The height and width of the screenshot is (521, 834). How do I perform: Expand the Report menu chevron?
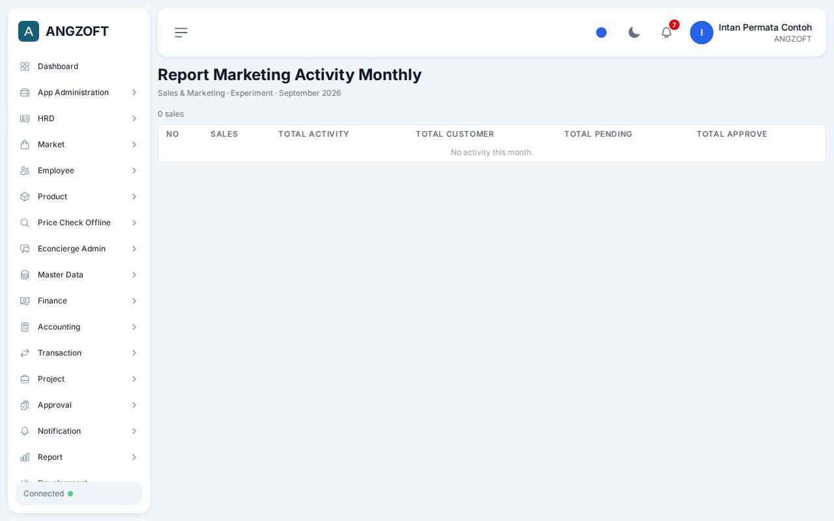tap(134, 457)
